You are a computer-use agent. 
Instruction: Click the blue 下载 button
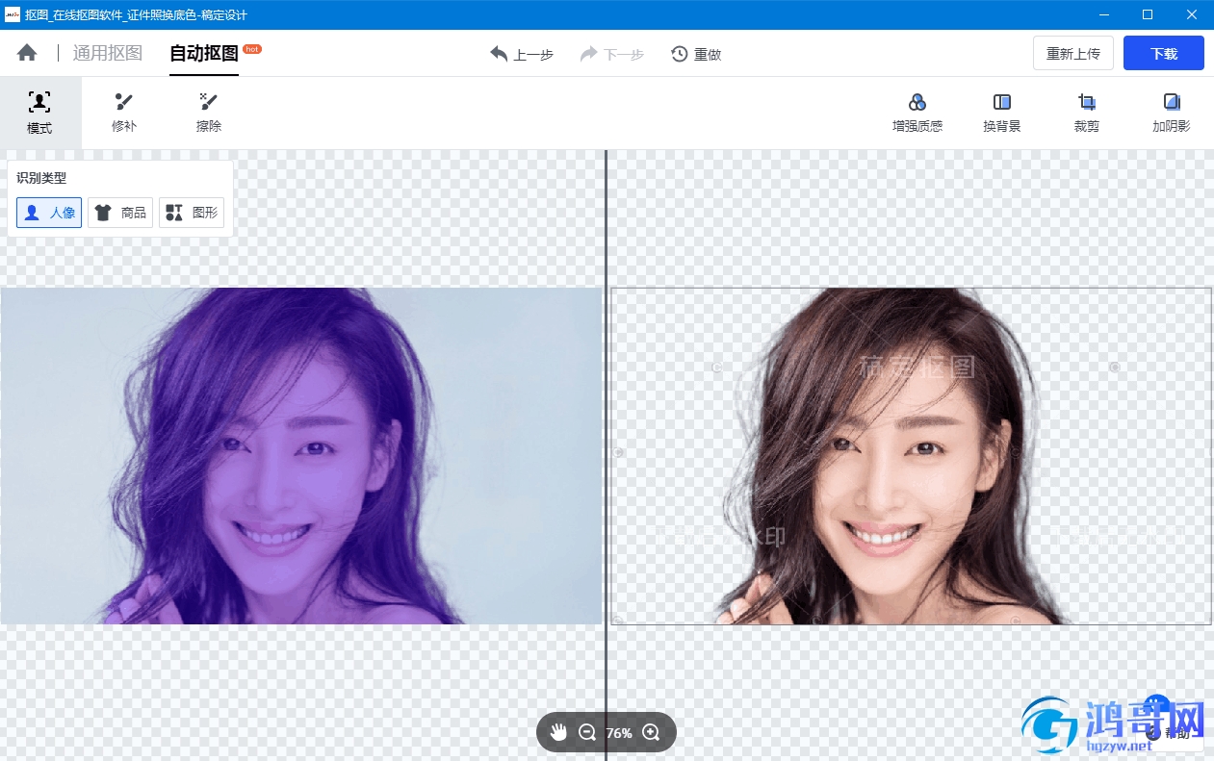point(1164,54)
